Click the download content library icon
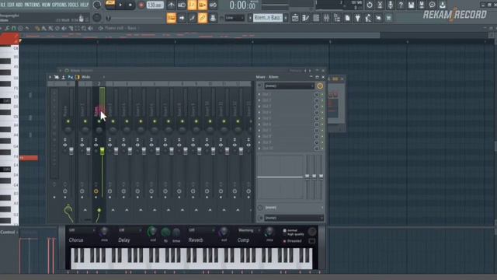This screenshot has height=280, width=497. click(443, 5)
